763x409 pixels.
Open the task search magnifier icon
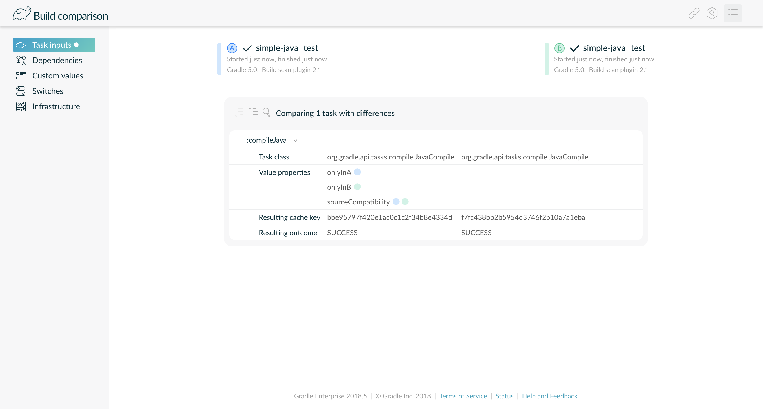point(266,113)
